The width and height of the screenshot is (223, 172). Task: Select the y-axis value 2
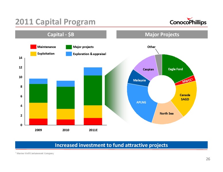click(21, 115)
